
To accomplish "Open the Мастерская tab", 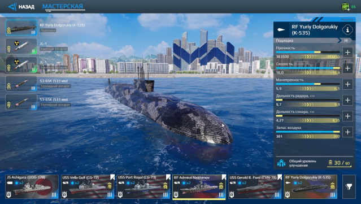I will (63, 6).
